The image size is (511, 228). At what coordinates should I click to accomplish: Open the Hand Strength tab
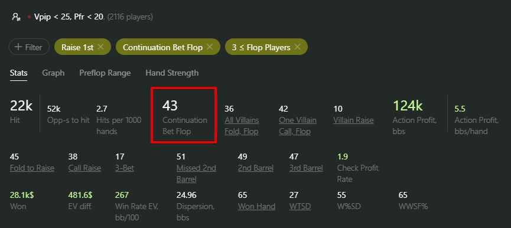point(172,73)
